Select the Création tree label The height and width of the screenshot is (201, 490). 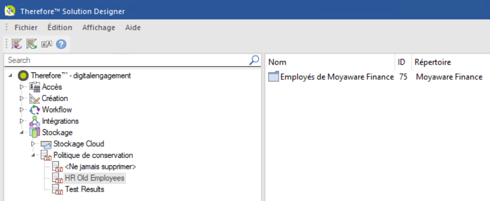point(55,98)
